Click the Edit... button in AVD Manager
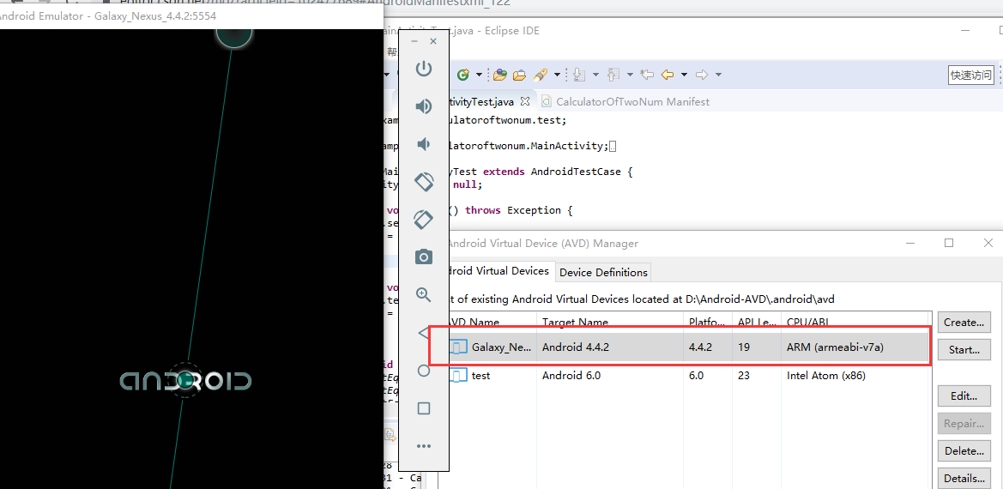 (x=964, y=395)
